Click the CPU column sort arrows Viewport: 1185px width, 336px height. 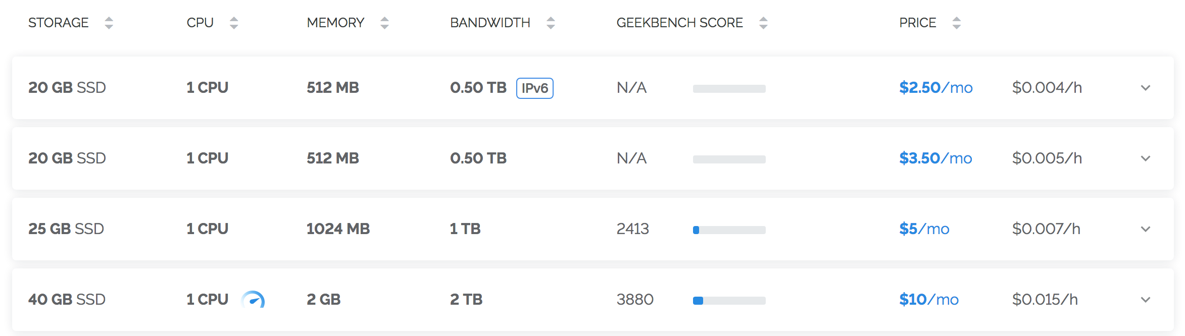coord(233,23)
